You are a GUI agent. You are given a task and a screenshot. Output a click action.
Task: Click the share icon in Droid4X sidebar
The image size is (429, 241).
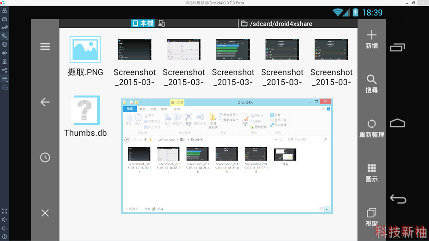click(5, 70)
